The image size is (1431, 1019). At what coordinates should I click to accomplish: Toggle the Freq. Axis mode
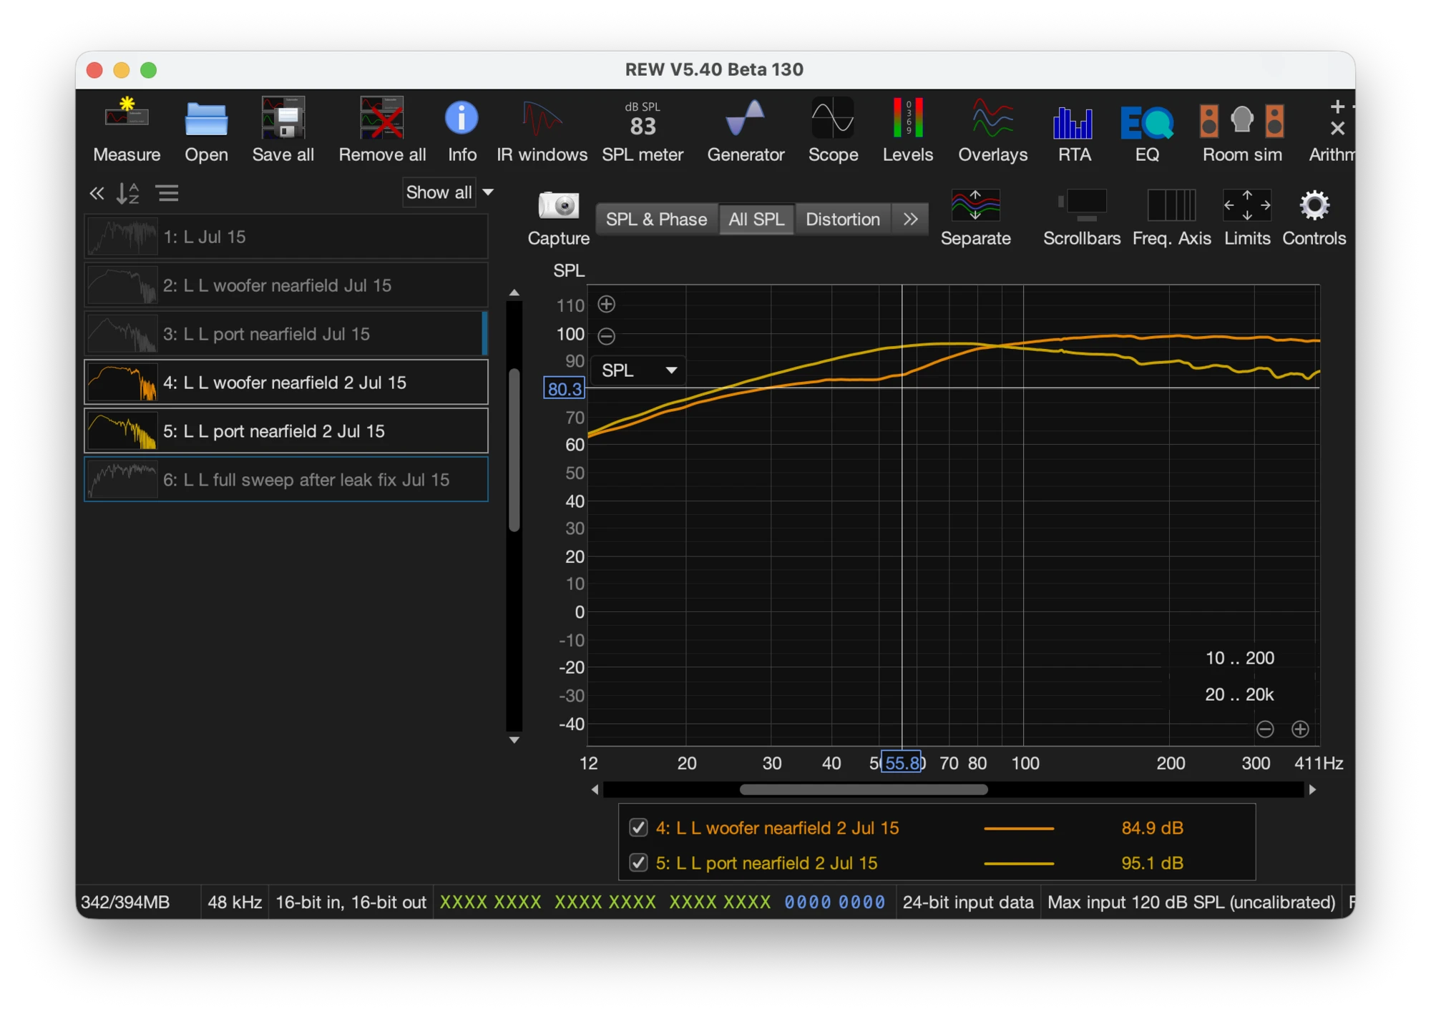[x=1171, y=218]
